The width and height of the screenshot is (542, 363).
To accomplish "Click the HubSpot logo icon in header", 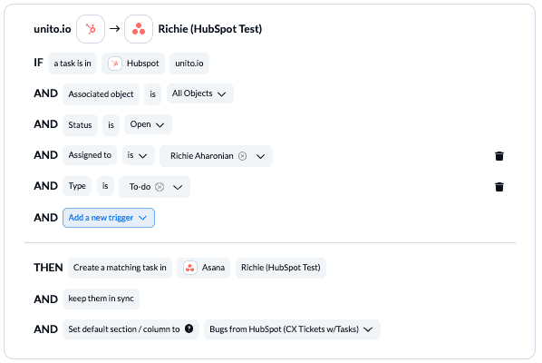I will [91, 29].
